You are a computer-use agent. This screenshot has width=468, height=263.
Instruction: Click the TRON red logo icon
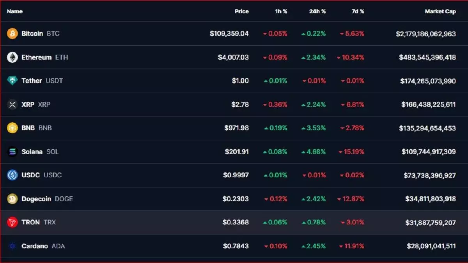pos(12,222)
